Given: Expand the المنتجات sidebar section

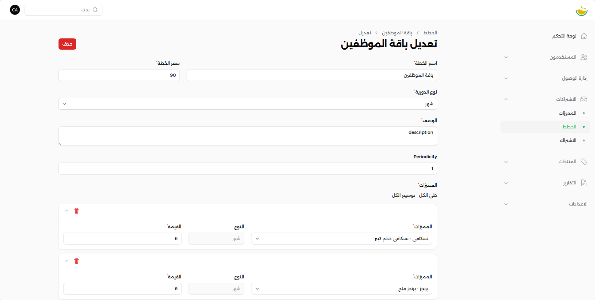Looking at the screenshot, I should (x=506, y=162).
